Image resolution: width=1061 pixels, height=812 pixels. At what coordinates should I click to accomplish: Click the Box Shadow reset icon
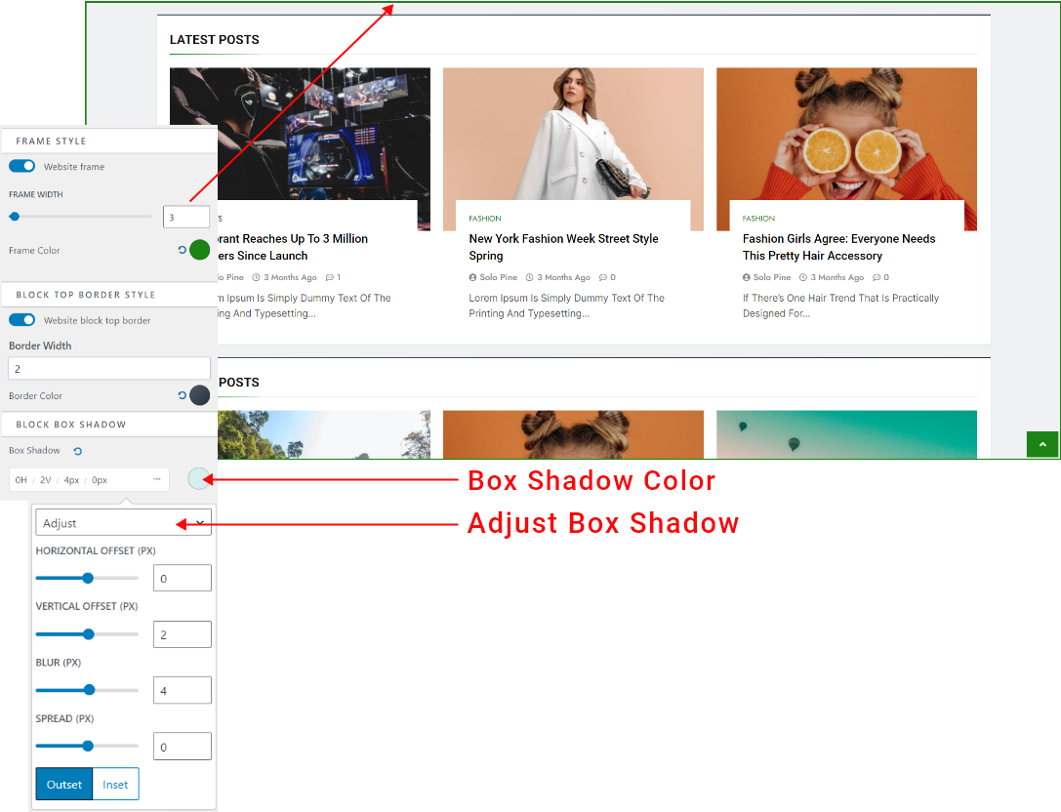tap(78, 451)
